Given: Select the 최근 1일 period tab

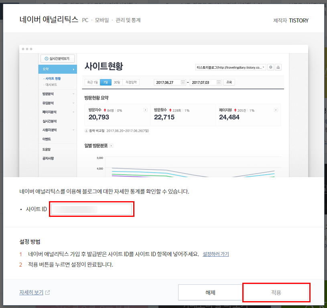Looking at the screenshot, I should 92,82.
